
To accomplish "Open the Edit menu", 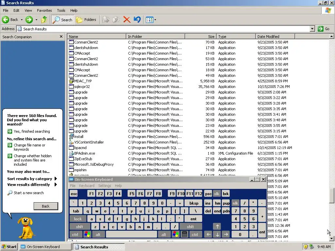I will (16, 10).
